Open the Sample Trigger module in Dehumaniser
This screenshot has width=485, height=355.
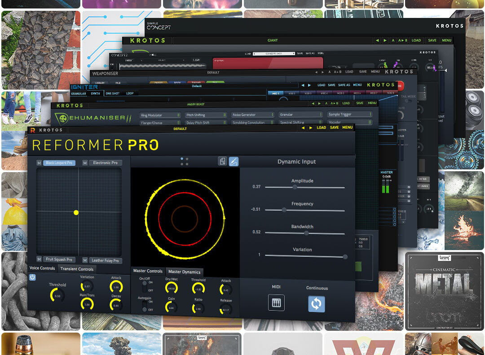(349, 114)
